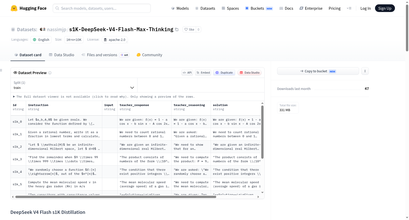Click the Log In link
Screen dimensions: 409x220
(366, 8)
